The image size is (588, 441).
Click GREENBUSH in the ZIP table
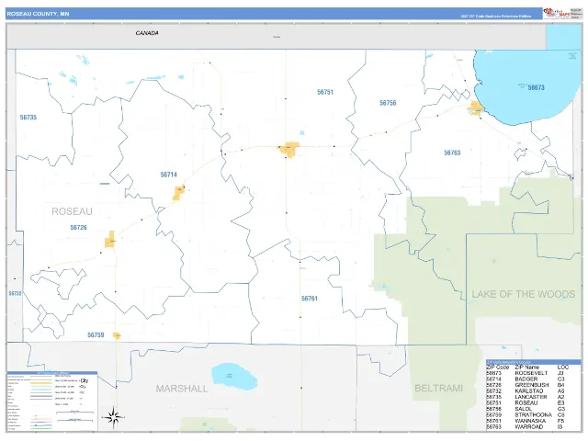532,385
